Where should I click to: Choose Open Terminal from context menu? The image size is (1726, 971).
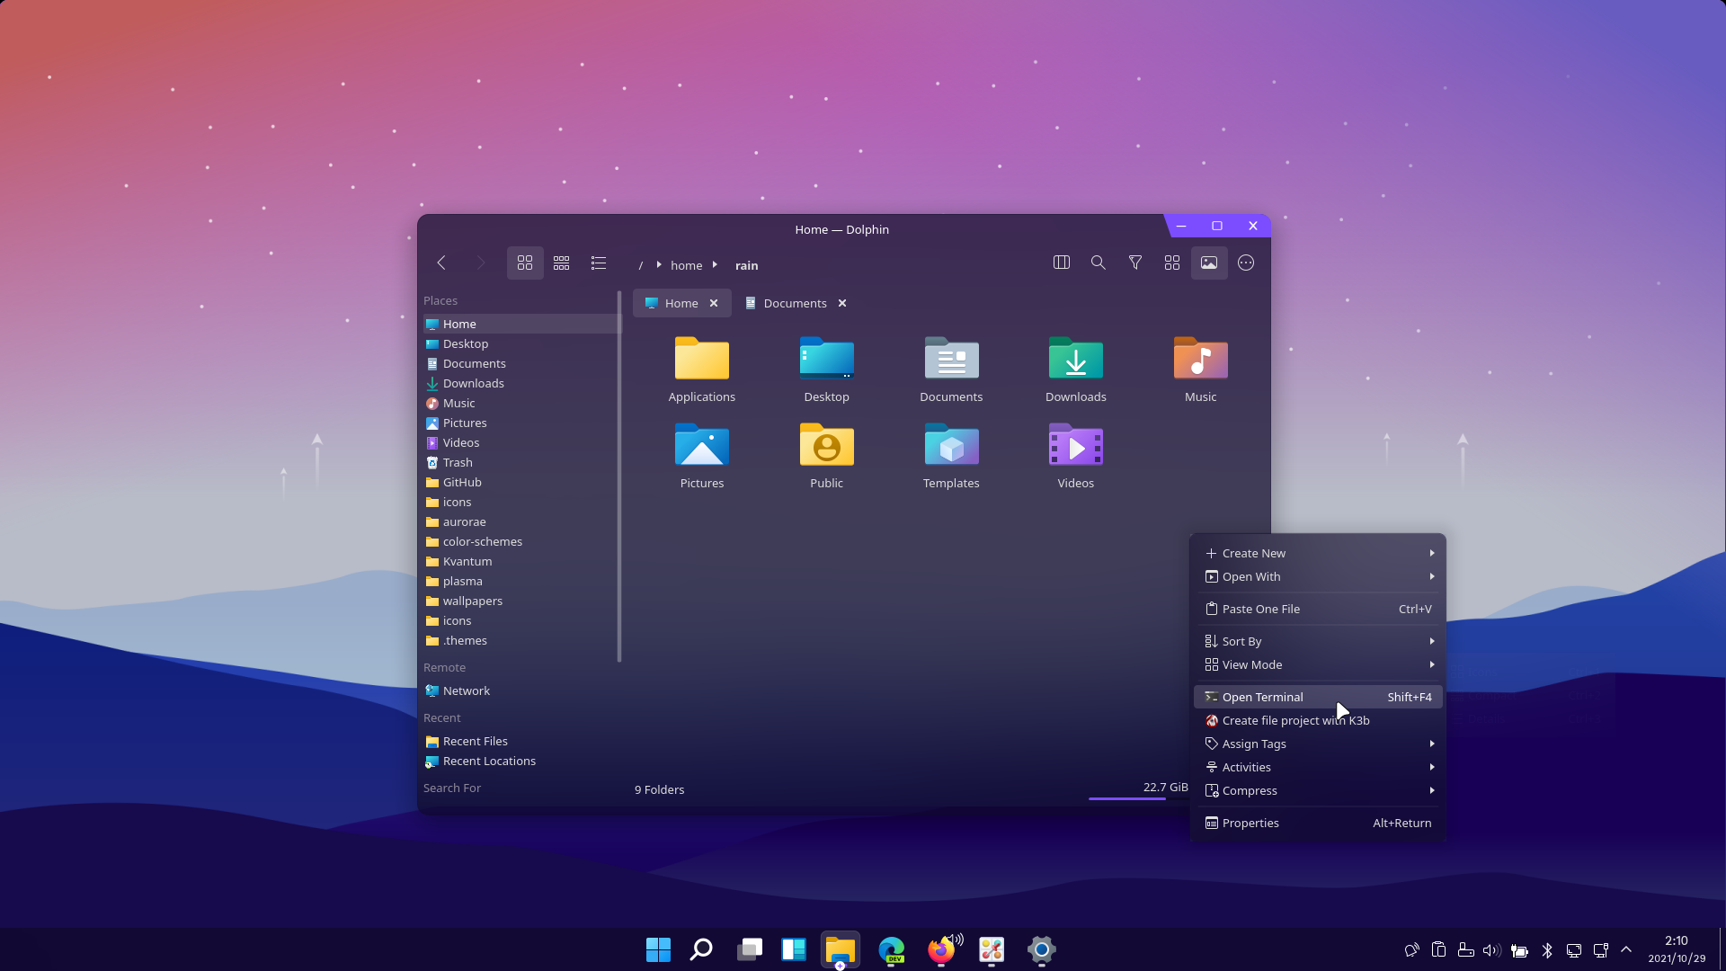tap(1318, 697)
